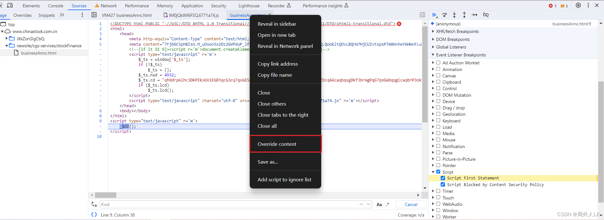This screenshot has width=604, height=220.
Task: Open businessAnnc.html:9 call stack link
Action: 572,24
